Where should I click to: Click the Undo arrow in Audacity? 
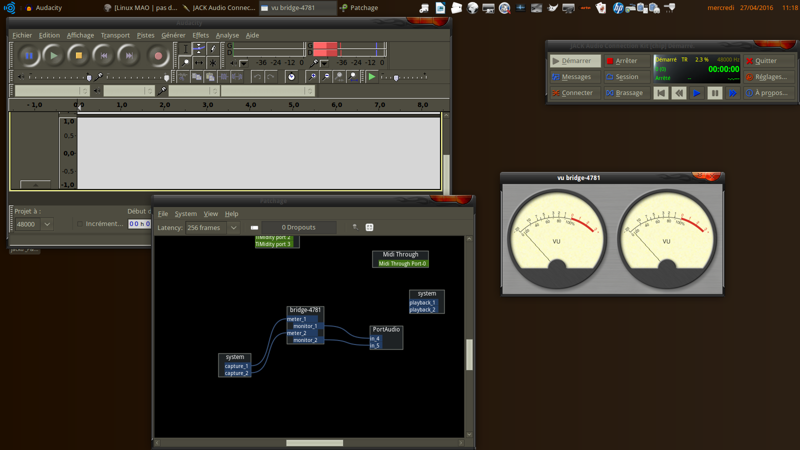pyautogui.click(x=257, y=76)
